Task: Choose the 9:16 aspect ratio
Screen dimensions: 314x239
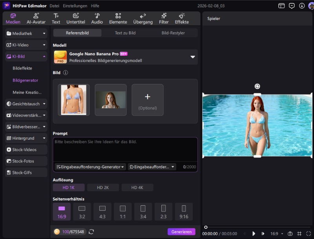Action: click(x=184, y=211)
